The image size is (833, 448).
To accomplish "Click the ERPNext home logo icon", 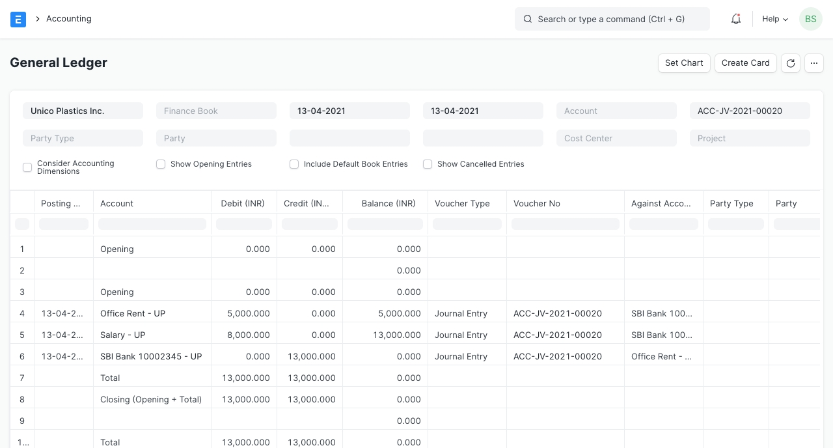I will [x=18, y=20].
